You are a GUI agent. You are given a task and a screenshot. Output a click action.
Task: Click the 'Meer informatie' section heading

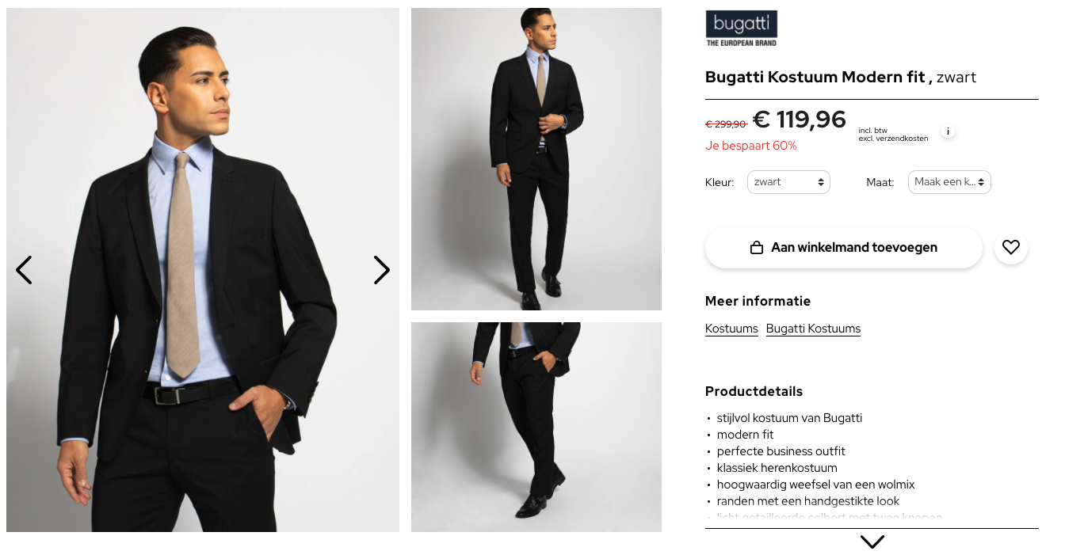(x=757, y=301)
